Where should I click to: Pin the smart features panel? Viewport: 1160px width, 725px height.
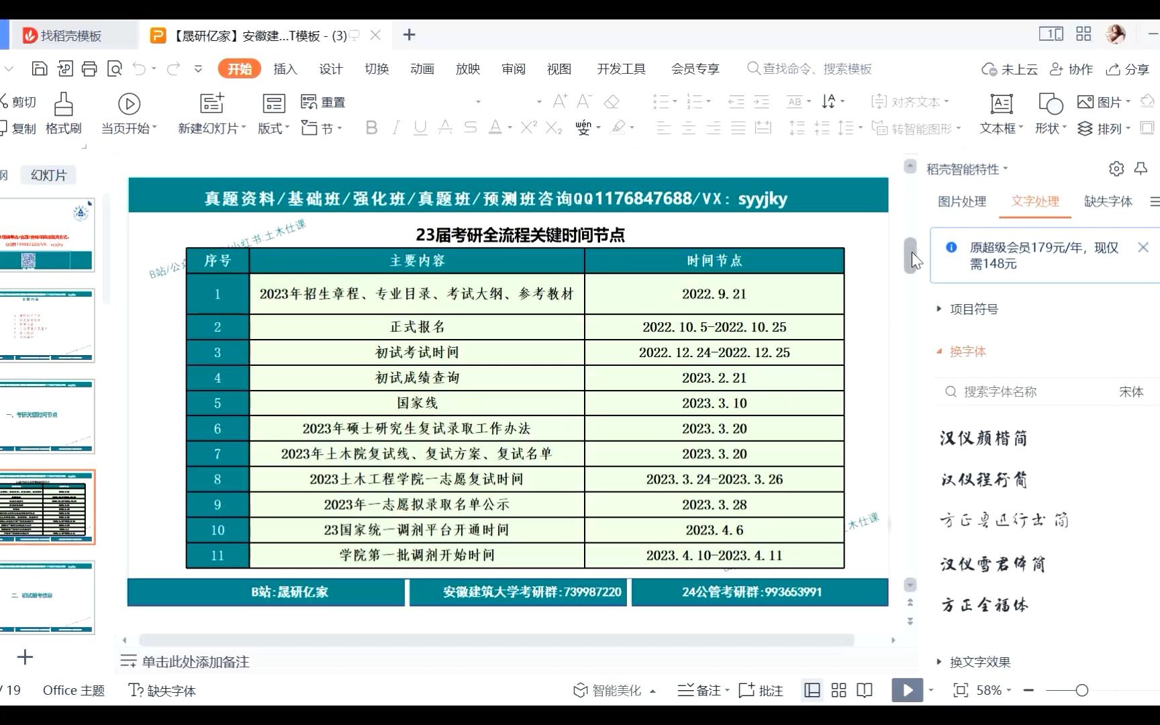coord(1141,168)
